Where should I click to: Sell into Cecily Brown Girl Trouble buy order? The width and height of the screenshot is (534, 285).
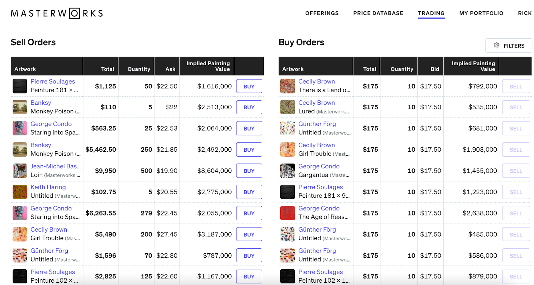click(x=516, y=150)
